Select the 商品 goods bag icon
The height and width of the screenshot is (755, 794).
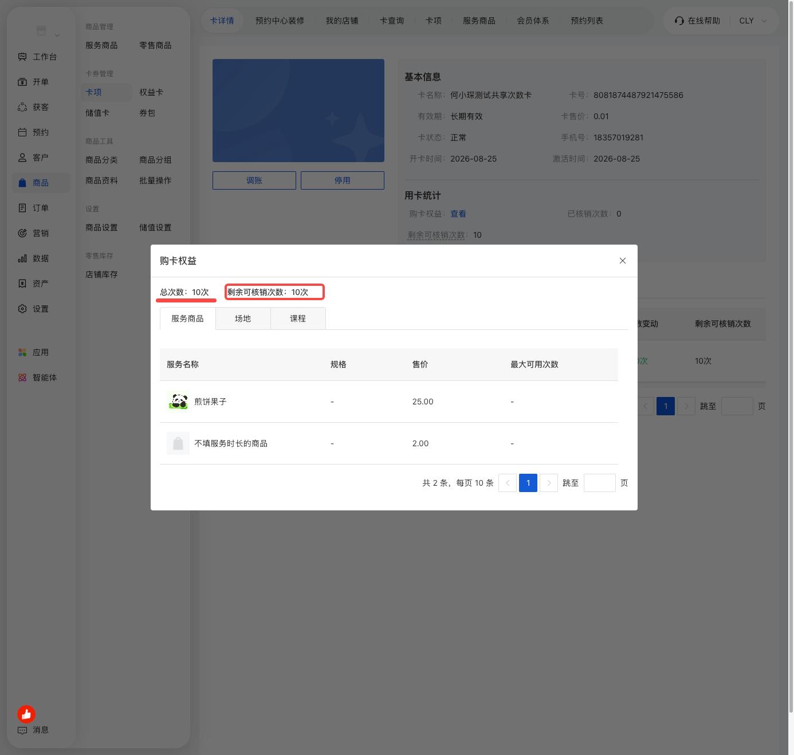[22, 183]
